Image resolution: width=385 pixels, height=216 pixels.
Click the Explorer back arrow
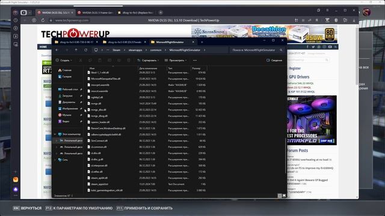pyautogui.click(x=57, y=50)
